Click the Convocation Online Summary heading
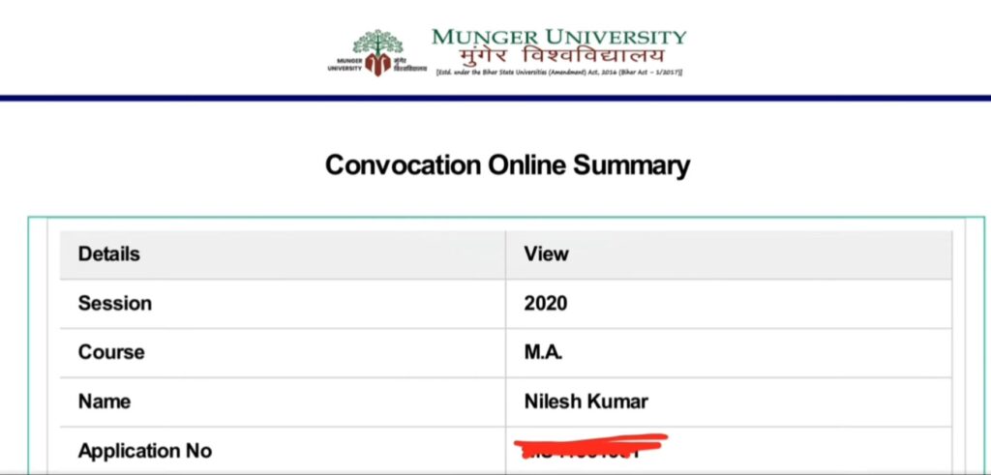 (x=507, y=165)
